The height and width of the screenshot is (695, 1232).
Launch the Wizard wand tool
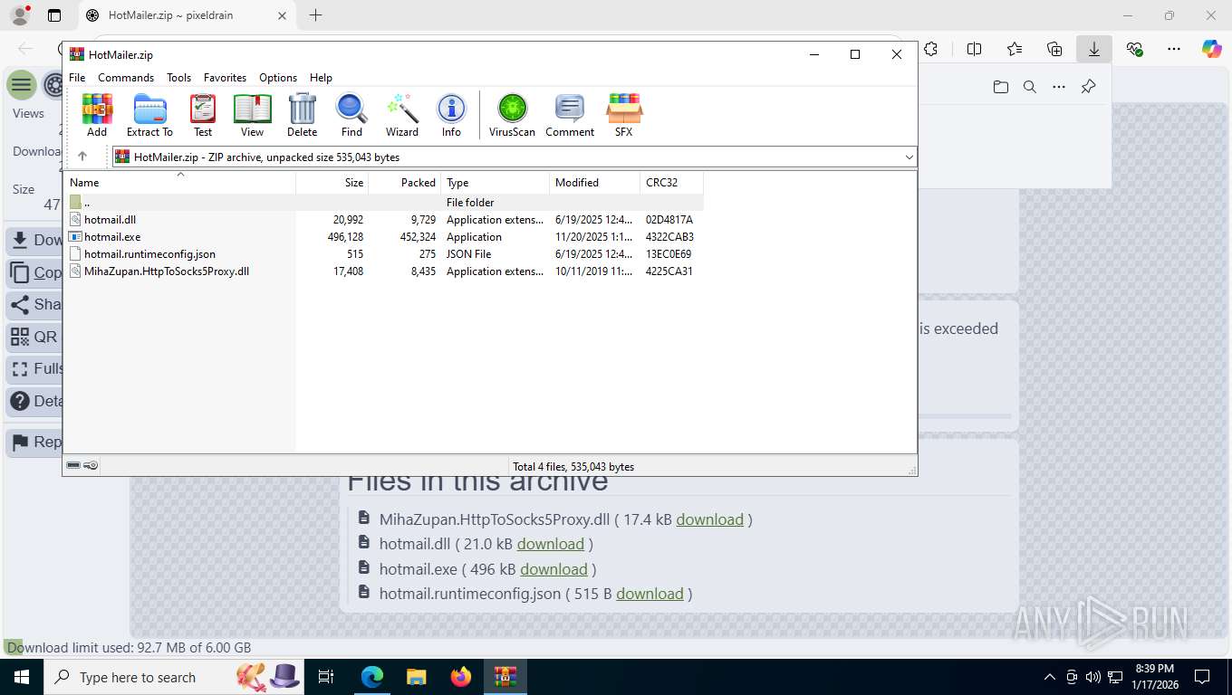[402, 115]
